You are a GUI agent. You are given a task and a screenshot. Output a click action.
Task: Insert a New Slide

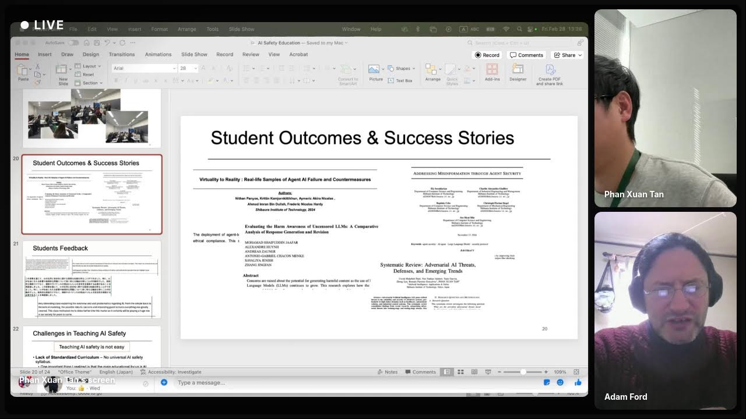(63, 74)
